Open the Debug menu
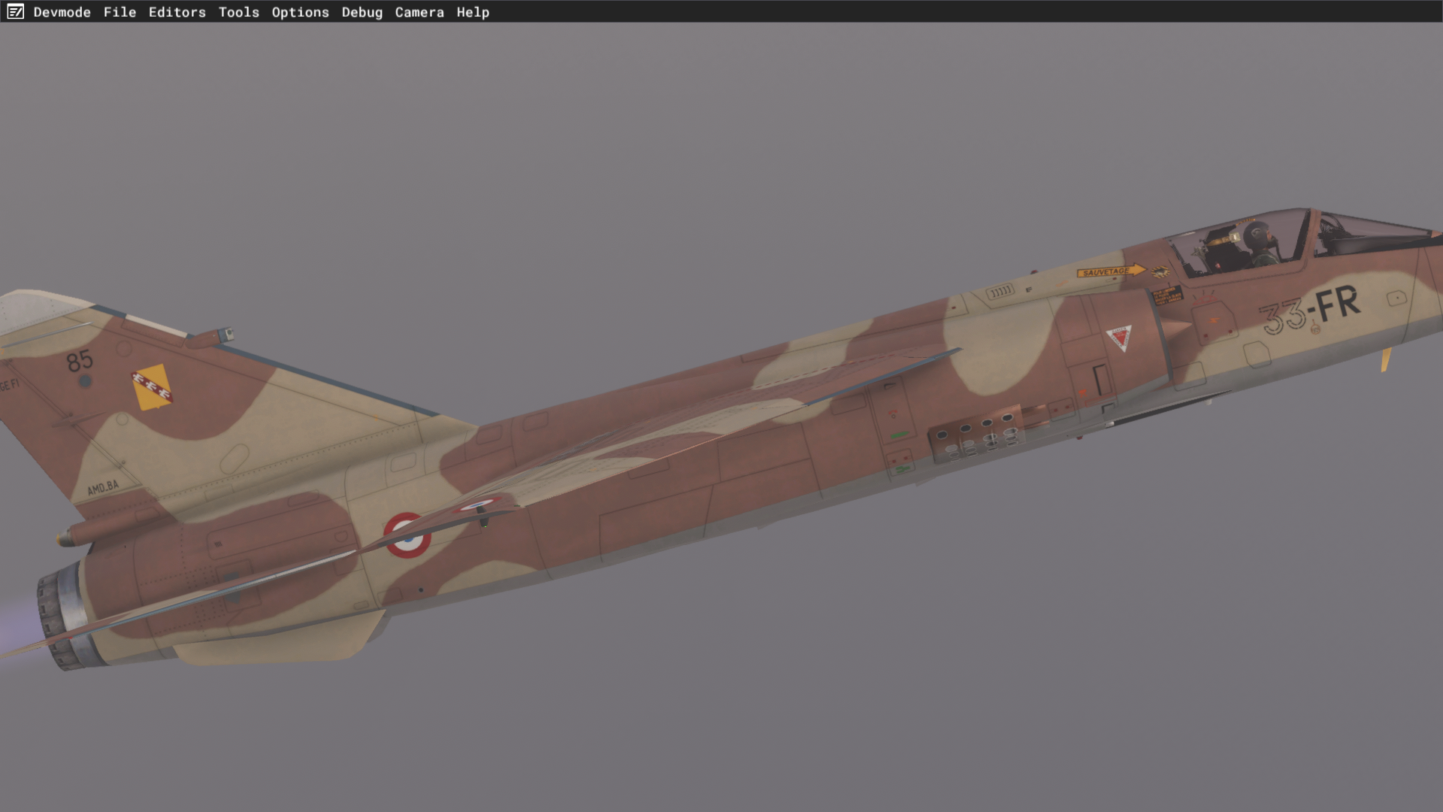This screenshot has height=812, width=1443. 362,12
